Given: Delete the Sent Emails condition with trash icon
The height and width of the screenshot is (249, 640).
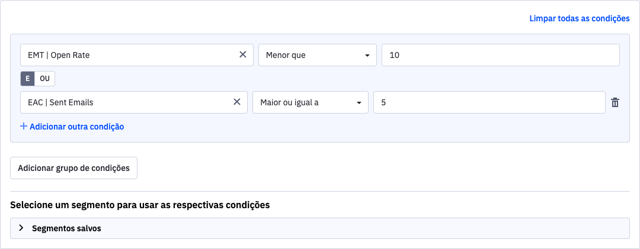Looking at the screenshot, I should tap(615, 103).
